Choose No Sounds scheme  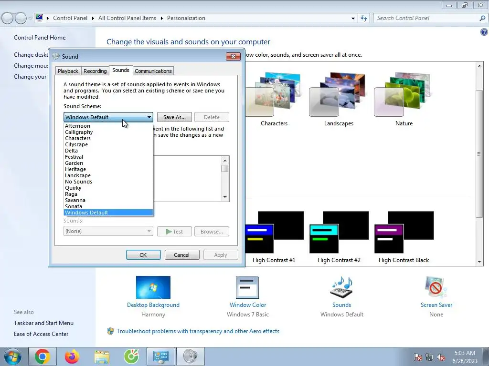(x=108, y=182)
